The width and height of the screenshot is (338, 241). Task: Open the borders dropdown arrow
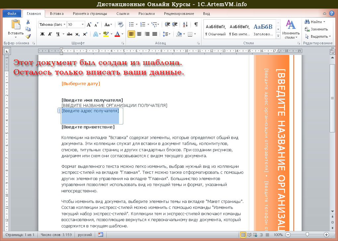195,34
